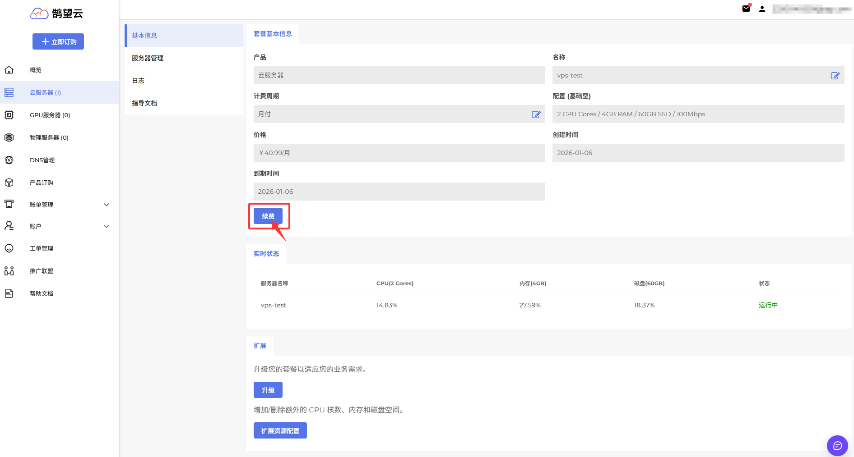Image resolution: width=854 pixels, height=457 pixels.
Task: Click the 扩展资源配置 button
Action: (x=280, y=431)
